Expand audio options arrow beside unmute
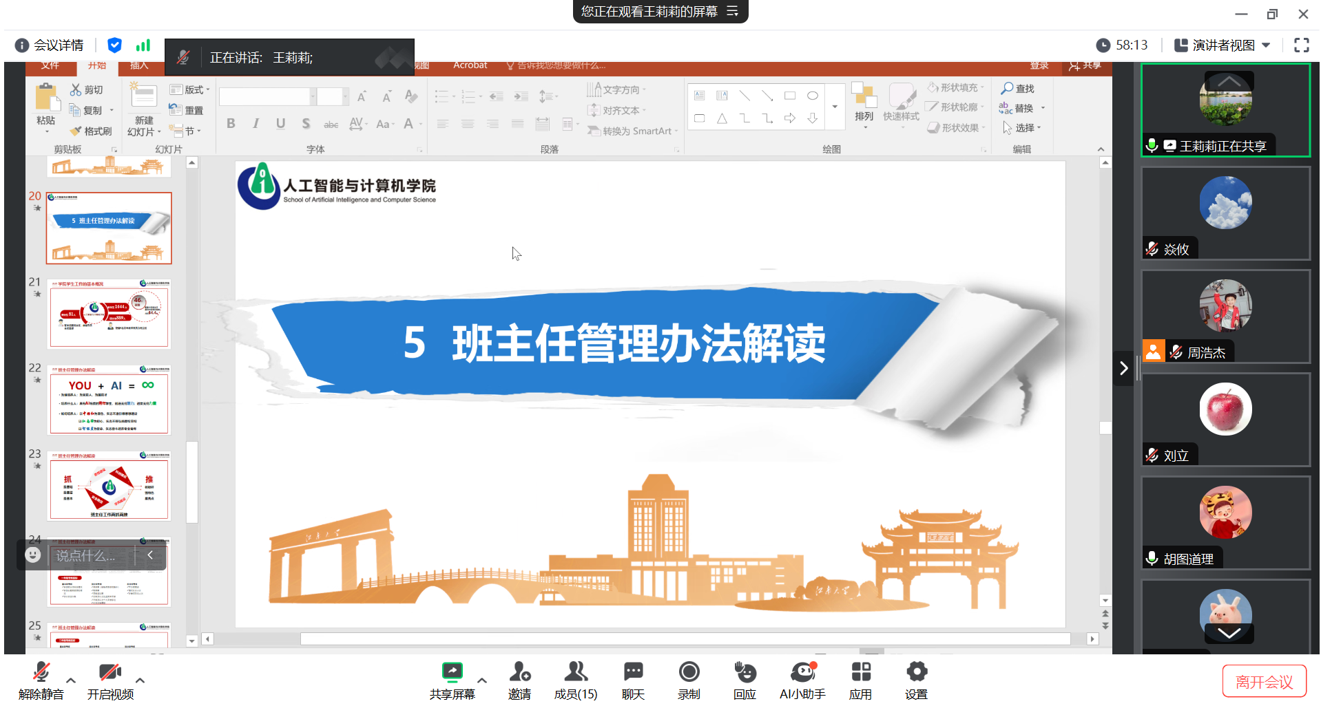 pos(71,680)
